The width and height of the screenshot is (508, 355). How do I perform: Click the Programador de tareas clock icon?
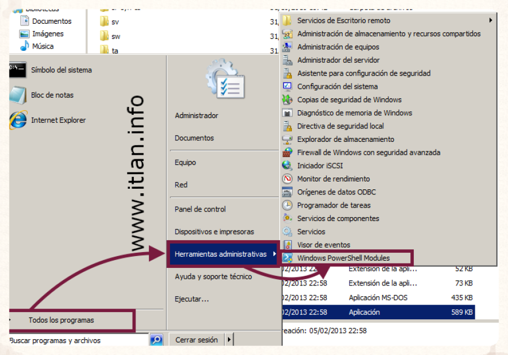[287, 205]
